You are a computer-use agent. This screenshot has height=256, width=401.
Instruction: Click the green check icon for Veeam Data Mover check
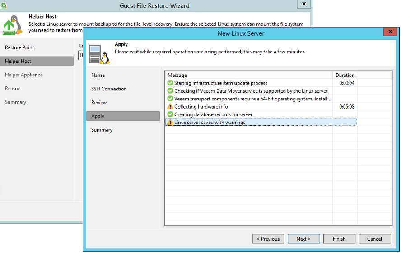click(170, 91)
